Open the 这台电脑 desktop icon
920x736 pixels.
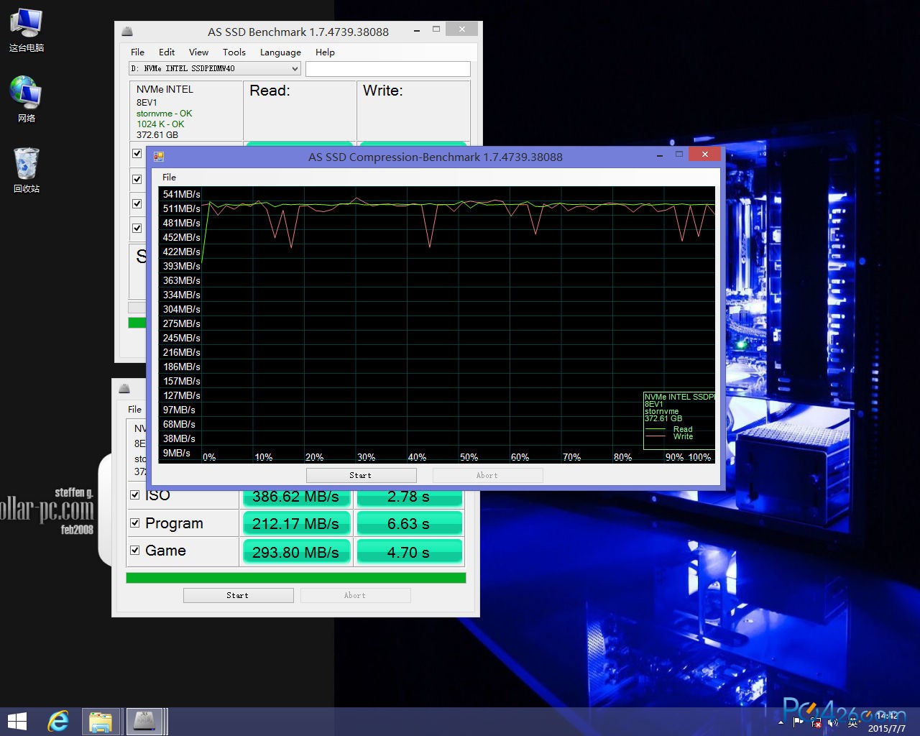(x=27, y=29)
